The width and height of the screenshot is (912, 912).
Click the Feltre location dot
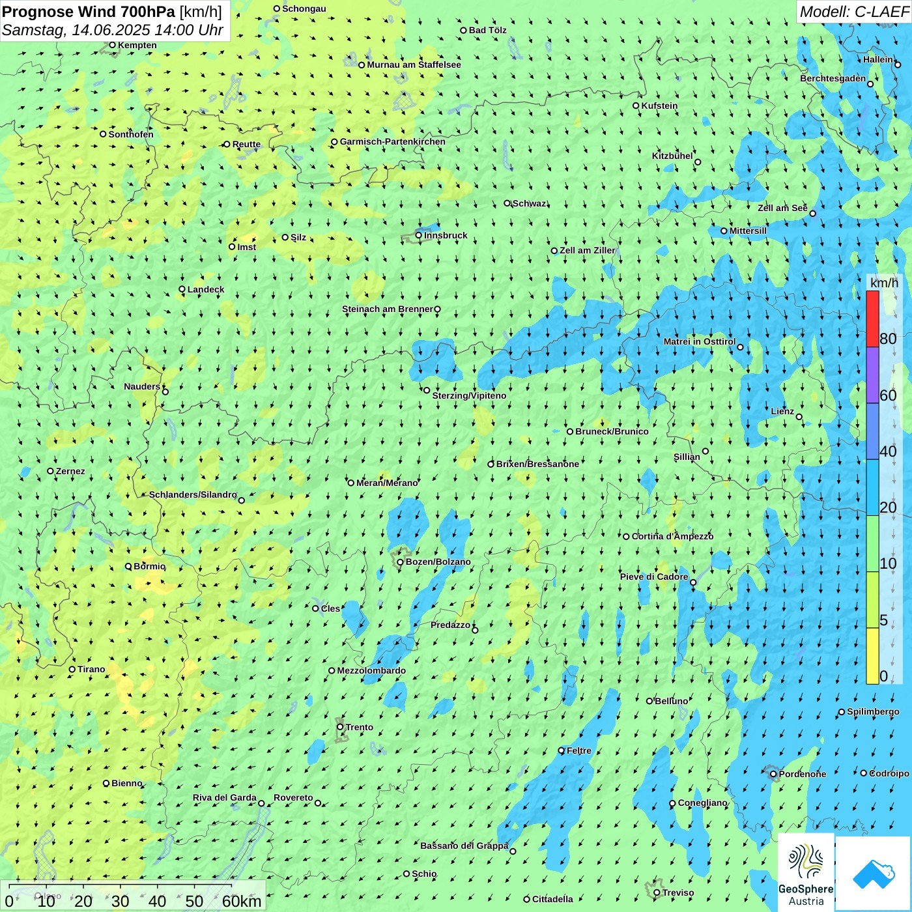click(562, 750)
